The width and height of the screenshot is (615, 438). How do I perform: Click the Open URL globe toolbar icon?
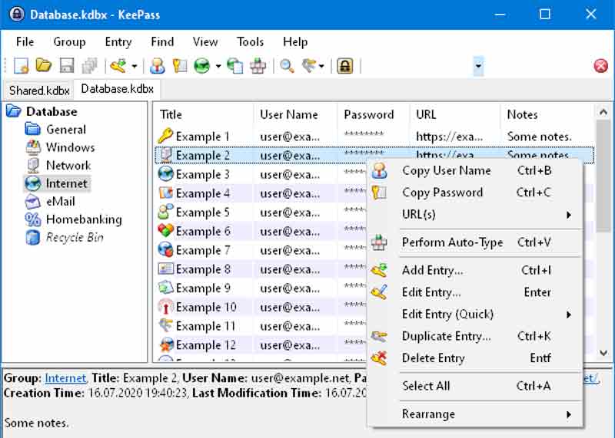[202, 66]
